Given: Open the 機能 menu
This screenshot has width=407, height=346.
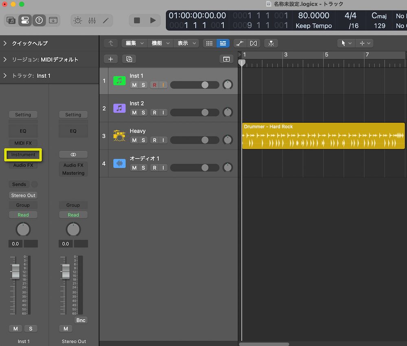Looking at the screenshot, I should [160, 43].
